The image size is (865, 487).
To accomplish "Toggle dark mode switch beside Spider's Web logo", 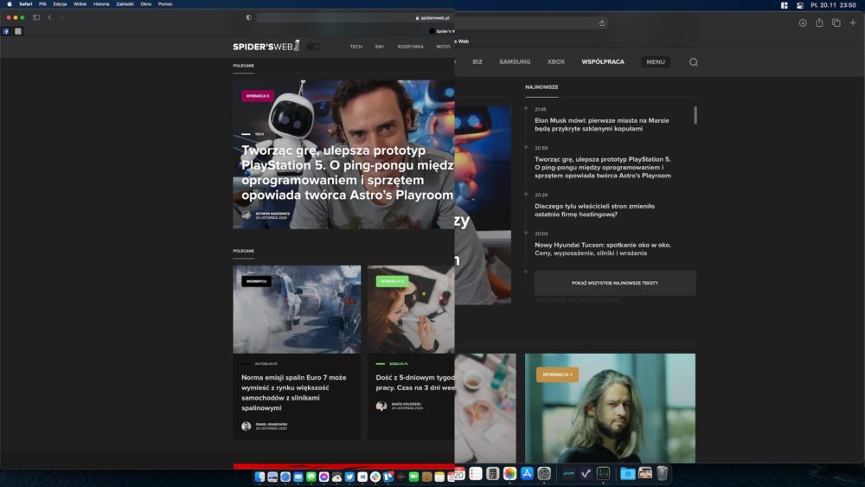I will (x=313, y=47).
